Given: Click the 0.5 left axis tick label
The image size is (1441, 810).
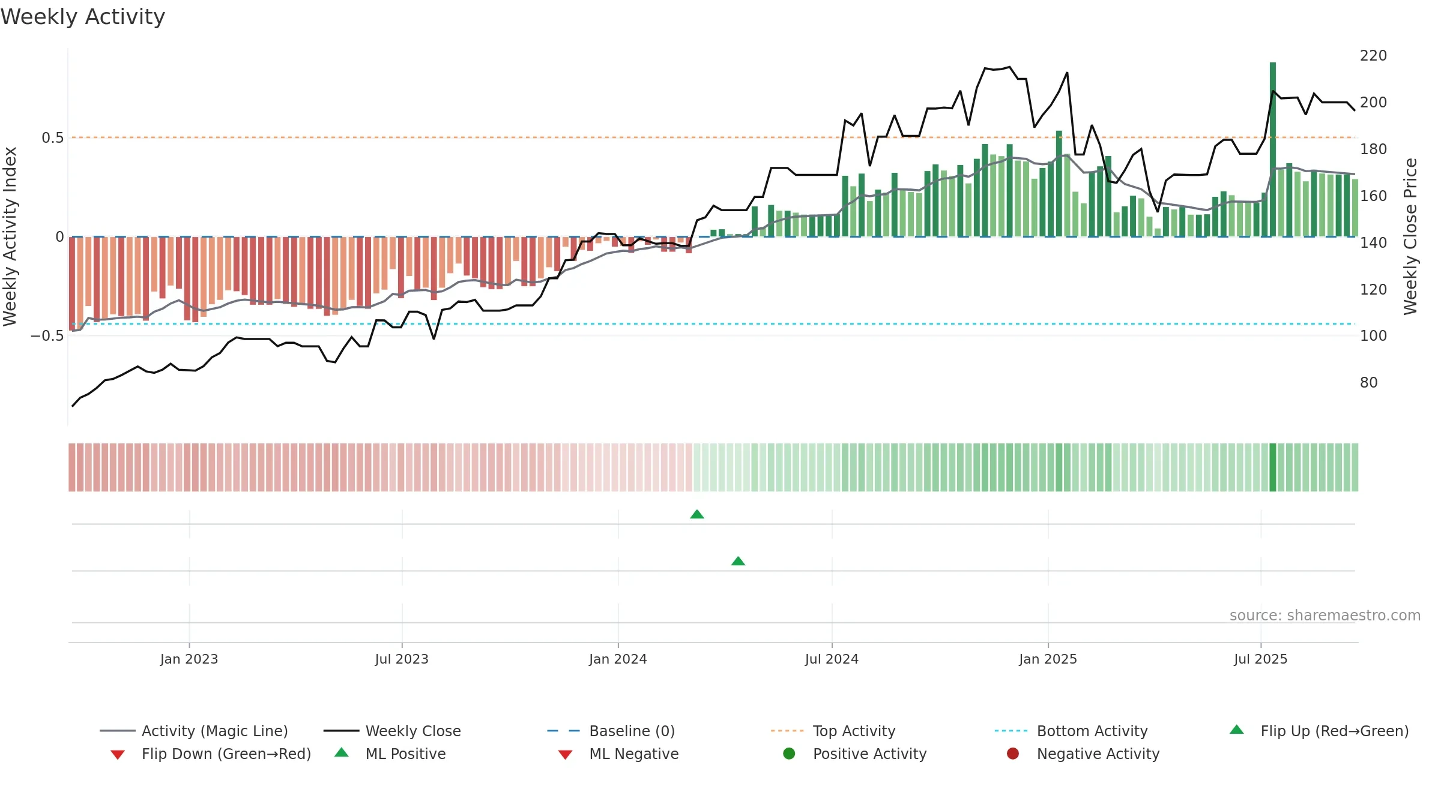Looking at the screenshot, I should [x=52, y=137].
